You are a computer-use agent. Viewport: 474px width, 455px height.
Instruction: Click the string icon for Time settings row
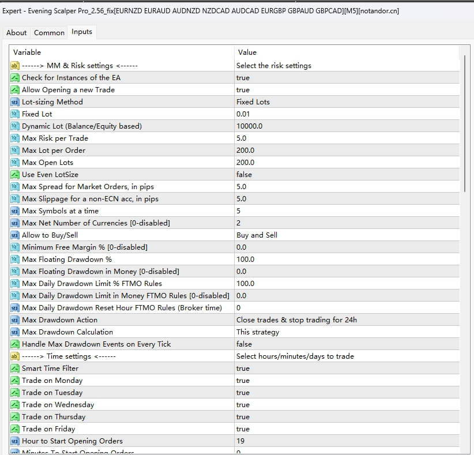pos(15,356)
